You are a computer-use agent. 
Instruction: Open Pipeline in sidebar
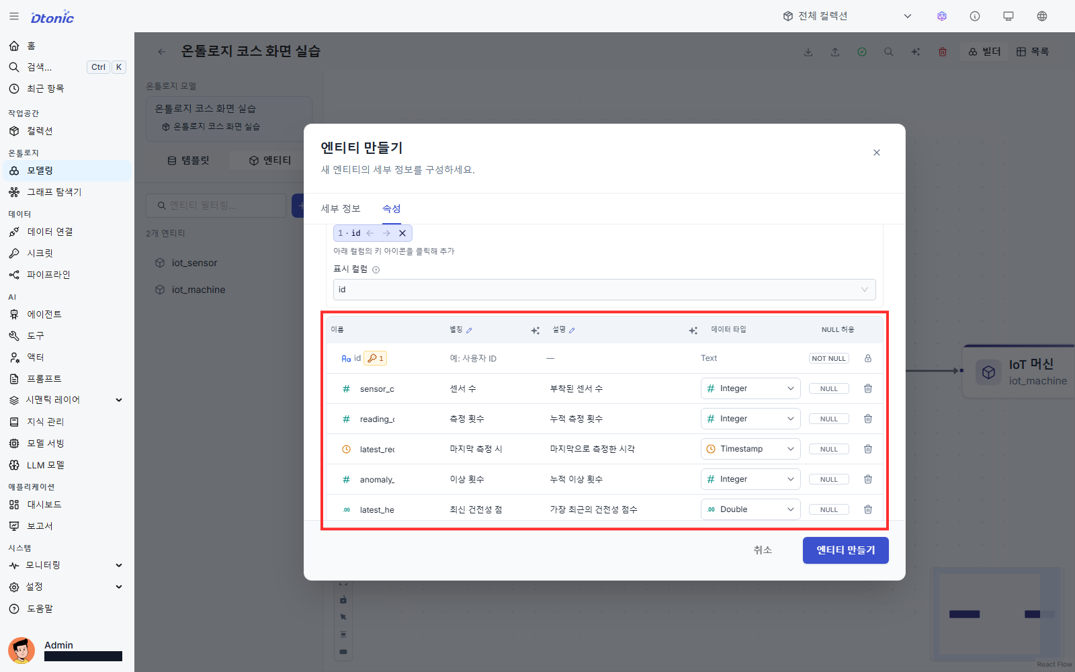[66, 275]
